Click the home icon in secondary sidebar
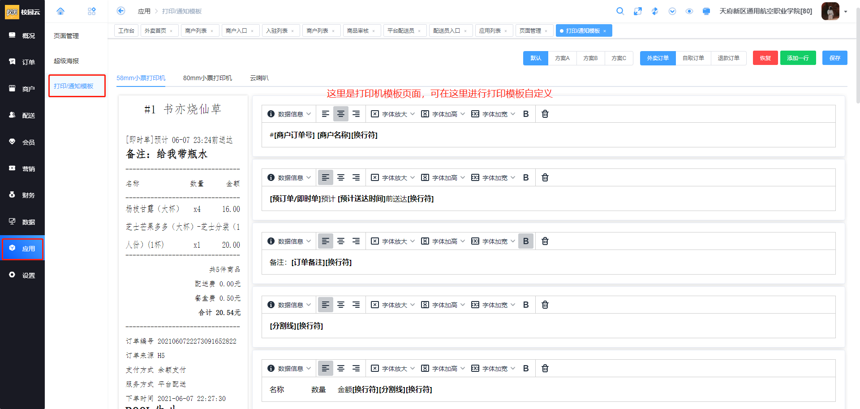The width and height of the screenshot is (860, 409). click(x=60, y=11)
